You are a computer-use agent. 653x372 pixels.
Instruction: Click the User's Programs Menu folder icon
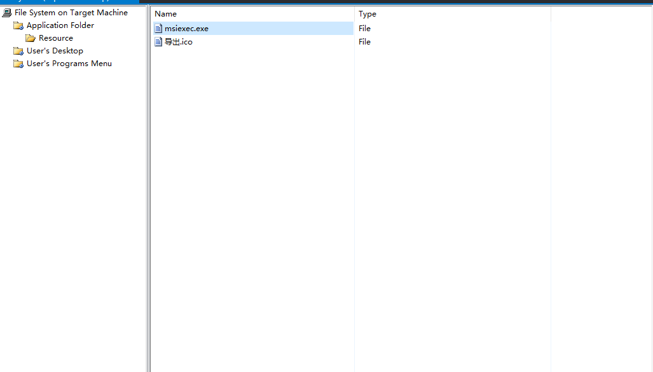[x=18, y=64]
